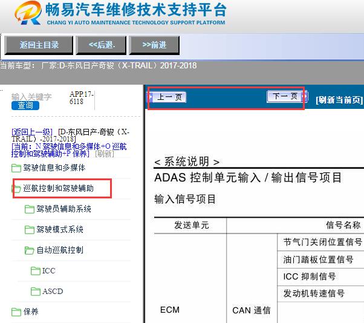The image size is (364, 323).
Task: Select the CAN 通信 table cell
Action: click(x=252, y=310)
